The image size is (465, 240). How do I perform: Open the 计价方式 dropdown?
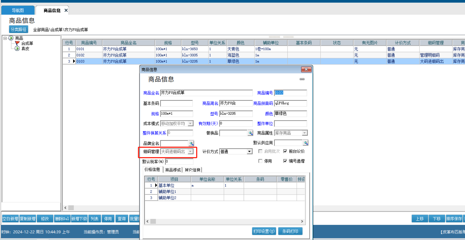point(249,152)
